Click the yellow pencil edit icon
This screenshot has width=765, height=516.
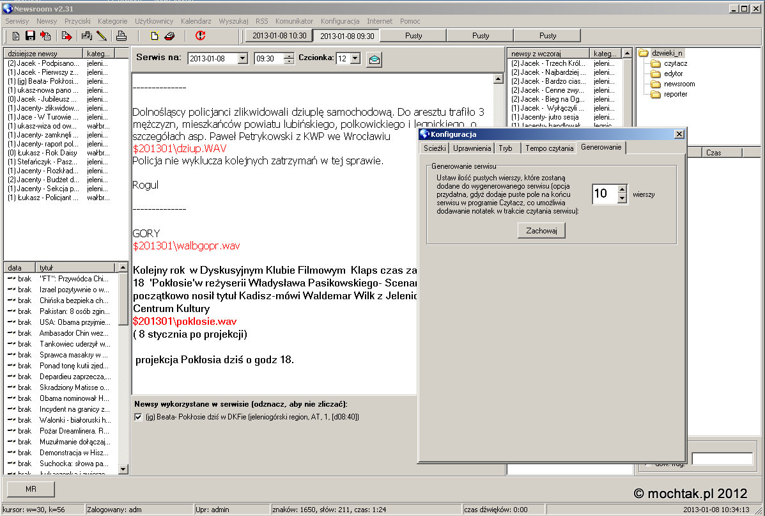click(x=102, y=36)
